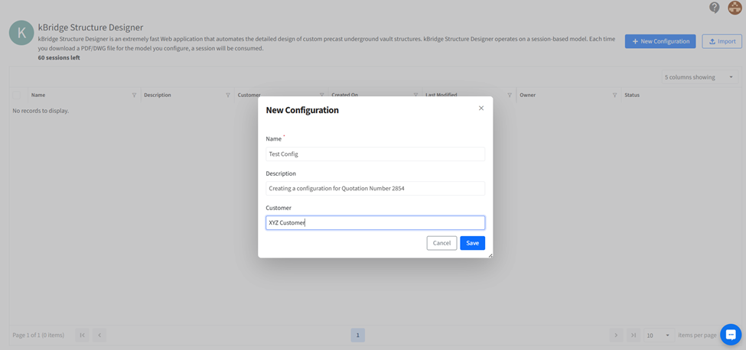Screen dimensions: 746x350
Task: Click the 'kBridge Structure Designer' title
Action: click(x=90, y=28)
